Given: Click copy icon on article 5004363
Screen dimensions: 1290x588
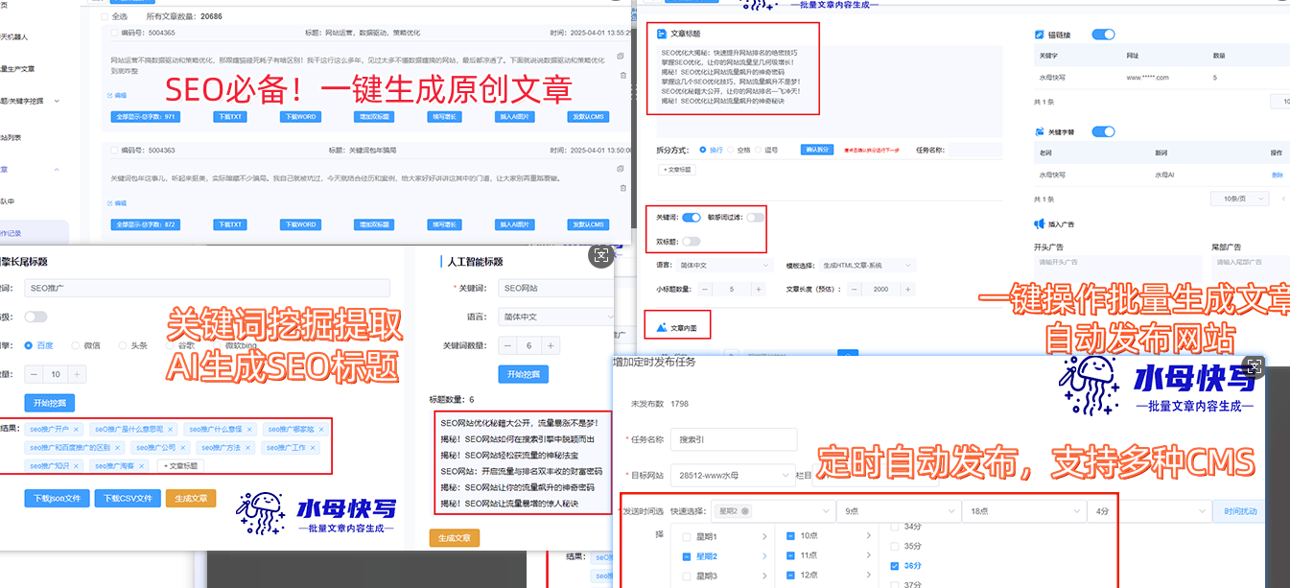Looking at the screenshot, I should pyautogui.click(x=621, y=167).
